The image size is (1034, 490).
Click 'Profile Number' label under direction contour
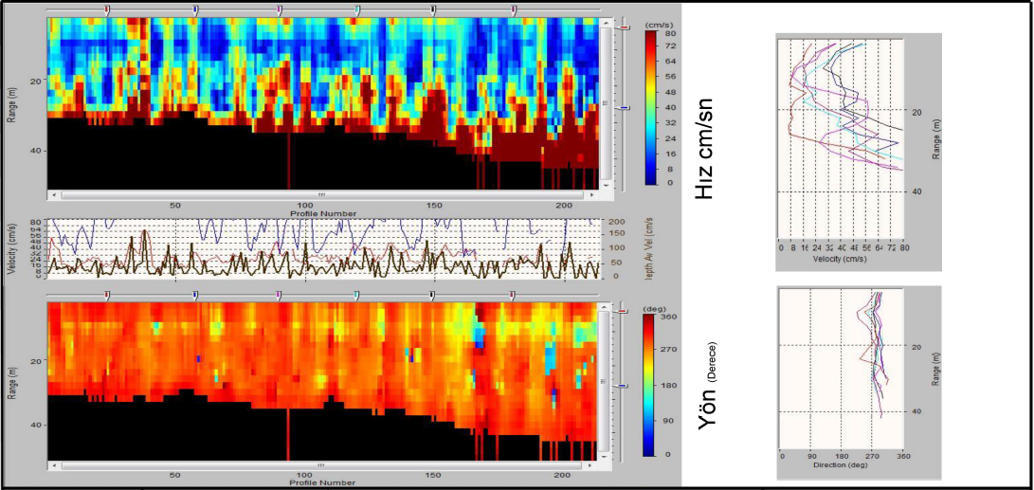pyautogui.click(x=323, y=482)
